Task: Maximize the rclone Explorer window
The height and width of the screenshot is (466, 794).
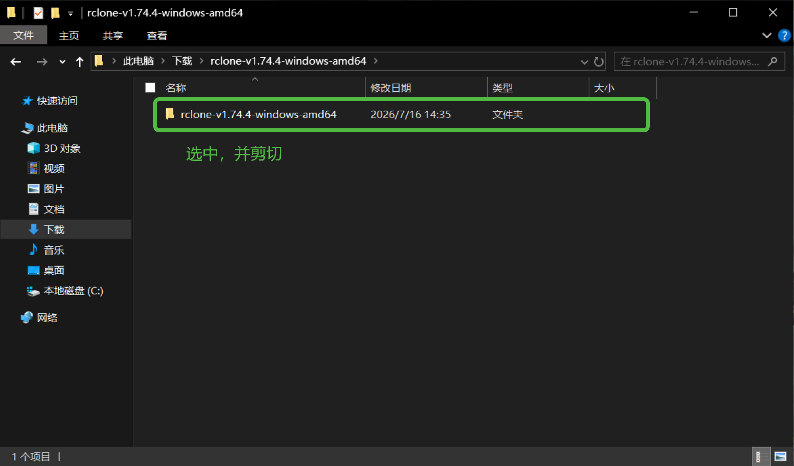Action: 733,13
